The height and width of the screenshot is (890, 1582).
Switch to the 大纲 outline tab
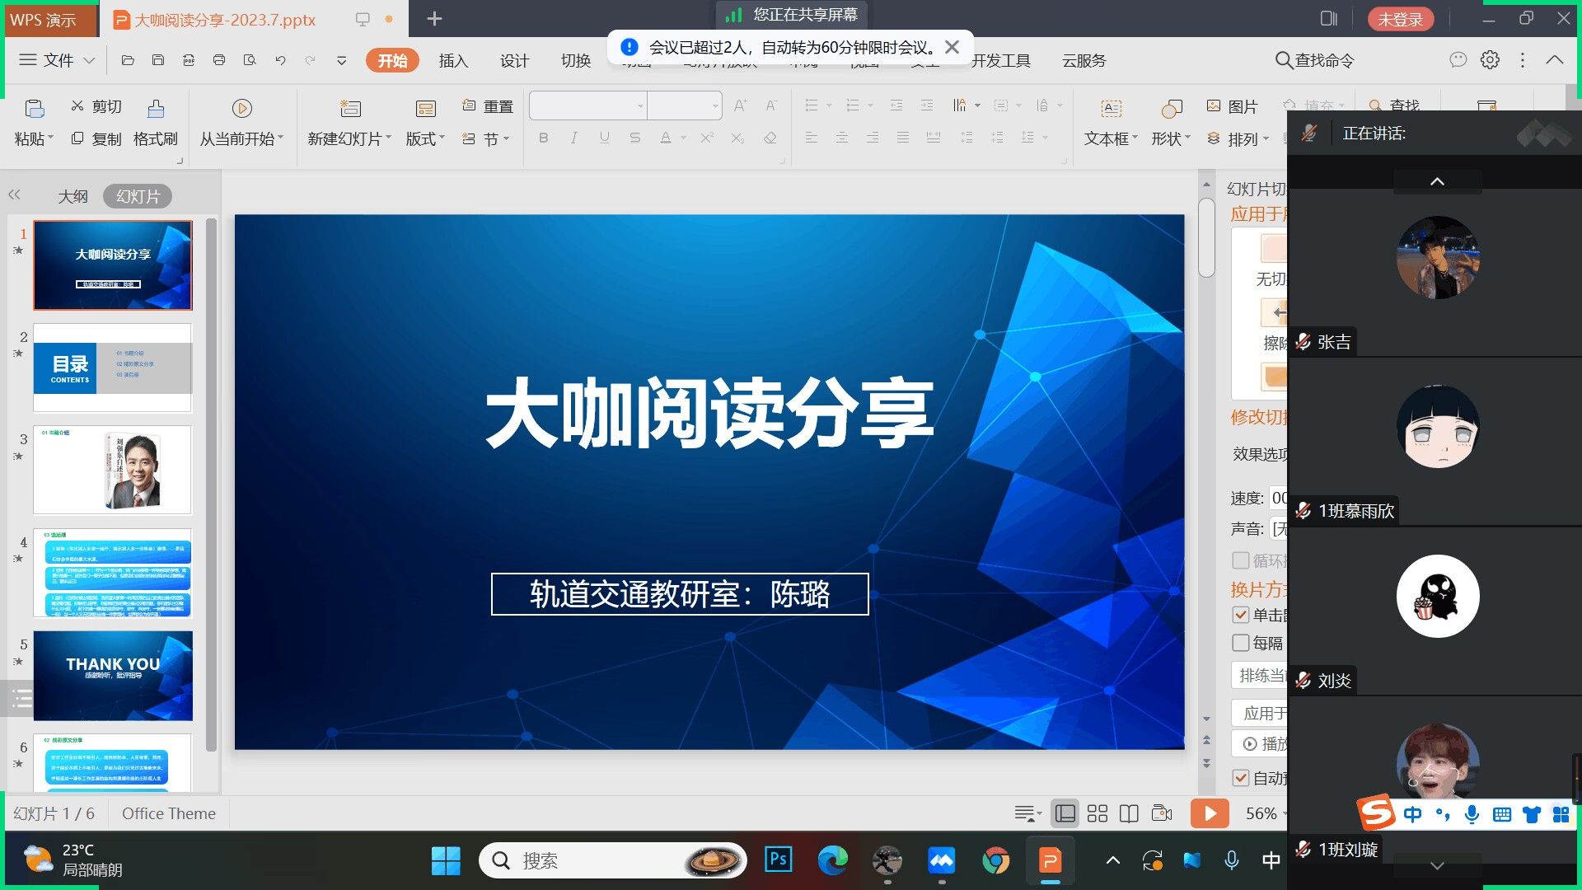(73, 196)
